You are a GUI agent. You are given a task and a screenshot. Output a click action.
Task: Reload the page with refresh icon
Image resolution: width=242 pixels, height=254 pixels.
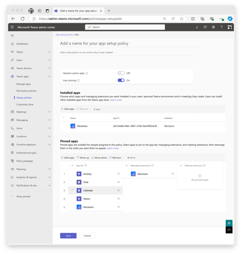pos(23,19)
